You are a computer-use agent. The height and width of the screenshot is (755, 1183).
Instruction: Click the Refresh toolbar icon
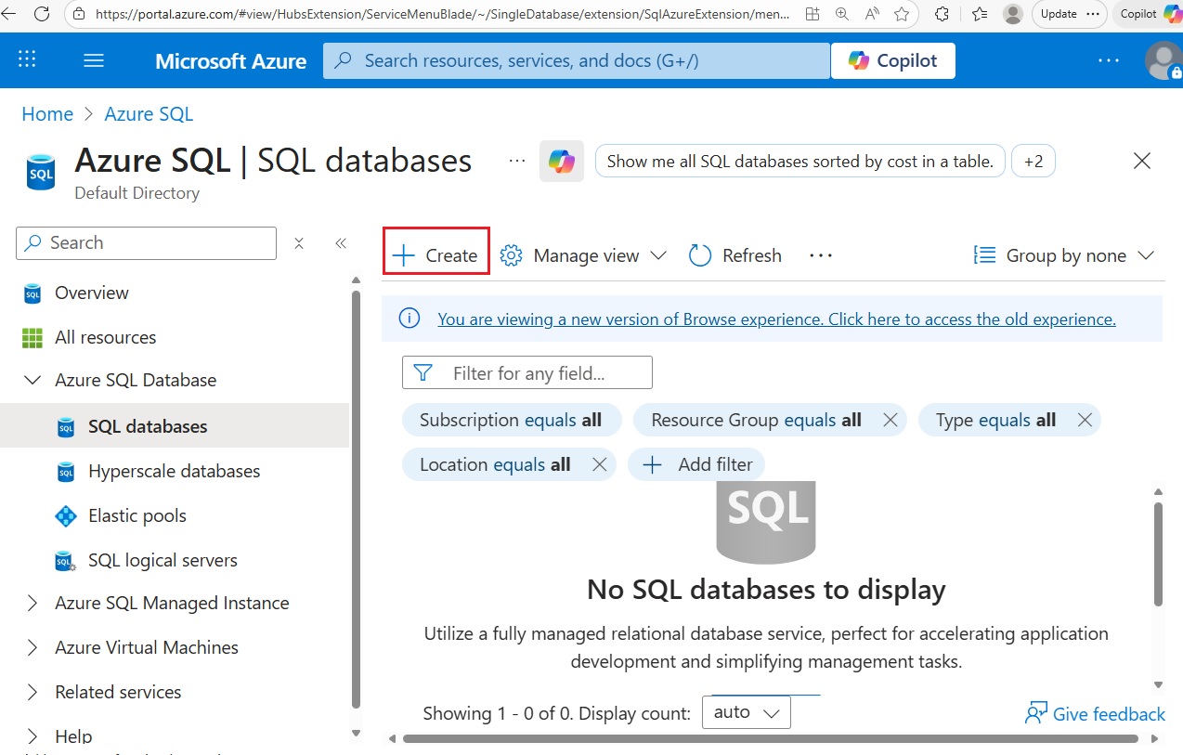pos(700,255)
